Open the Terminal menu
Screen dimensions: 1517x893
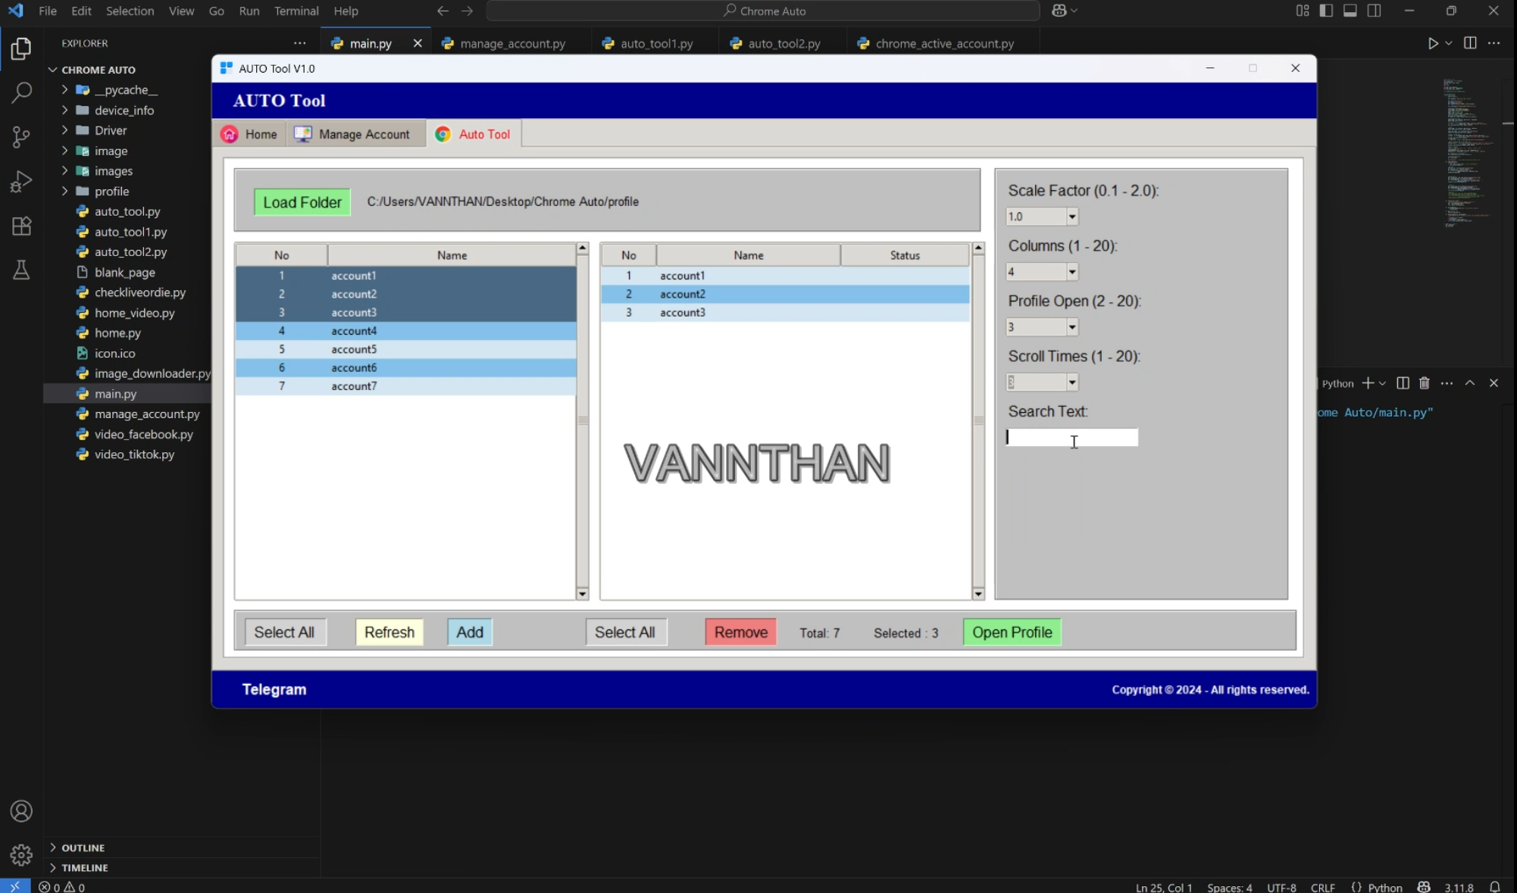click(296, 11)
